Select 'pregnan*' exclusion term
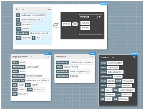 pos(110,95)
